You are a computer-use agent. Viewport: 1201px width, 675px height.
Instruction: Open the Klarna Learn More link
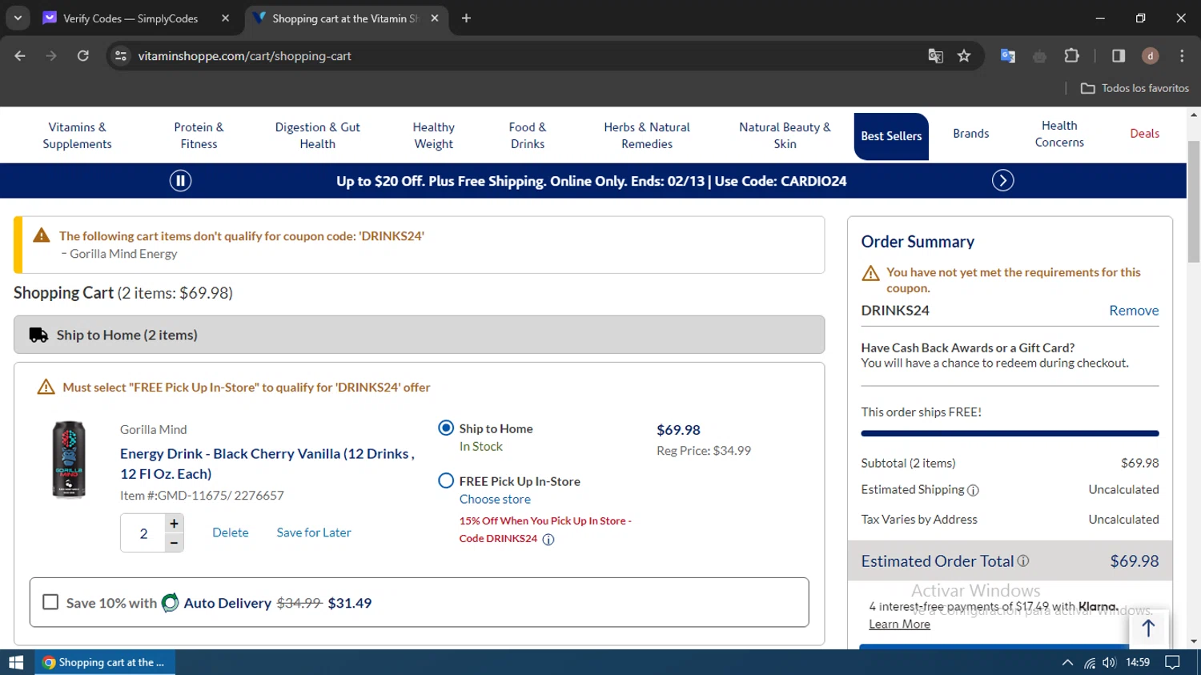pos(899,625)
